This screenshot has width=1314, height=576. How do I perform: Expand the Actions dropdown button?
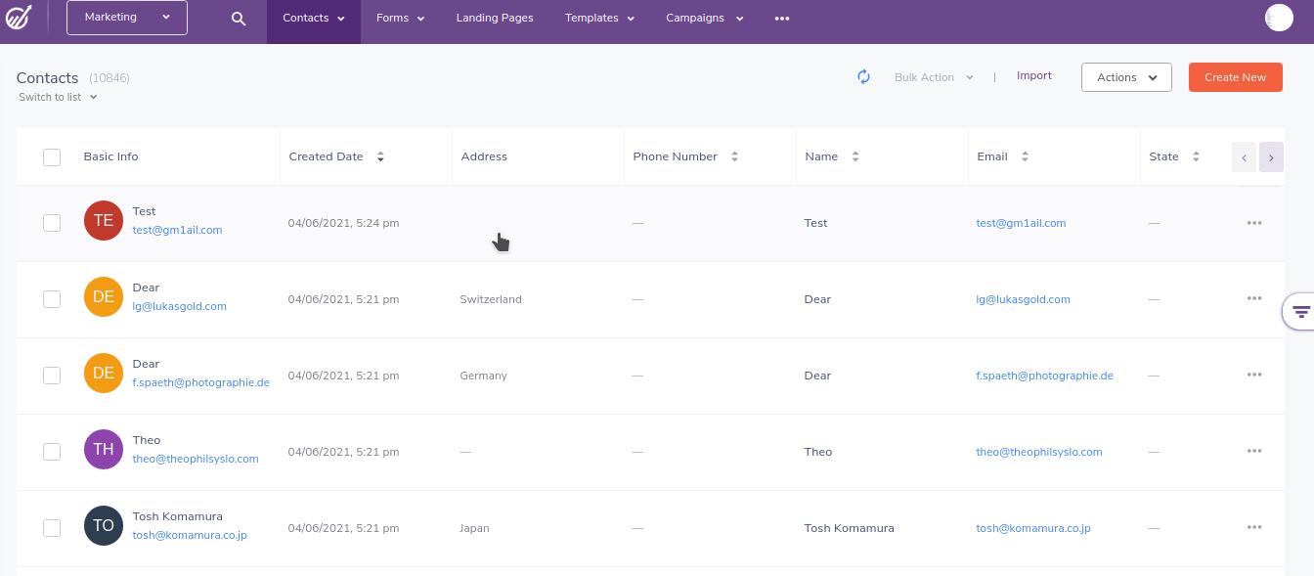point(1126,77)
